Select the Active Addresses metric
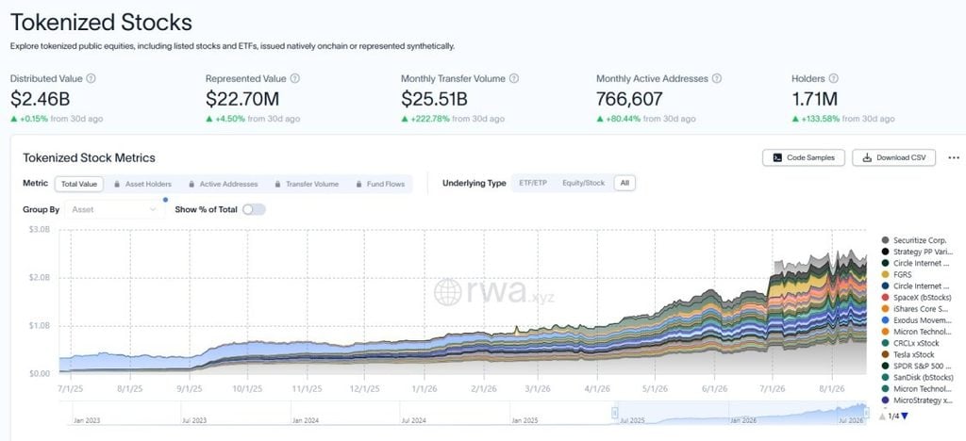The height and width of the screenshot is (441, 966). (x=223, y=184)
